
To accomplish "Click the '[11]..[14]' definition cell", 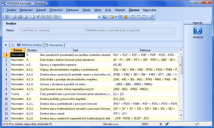I will [x=145, y=99].
